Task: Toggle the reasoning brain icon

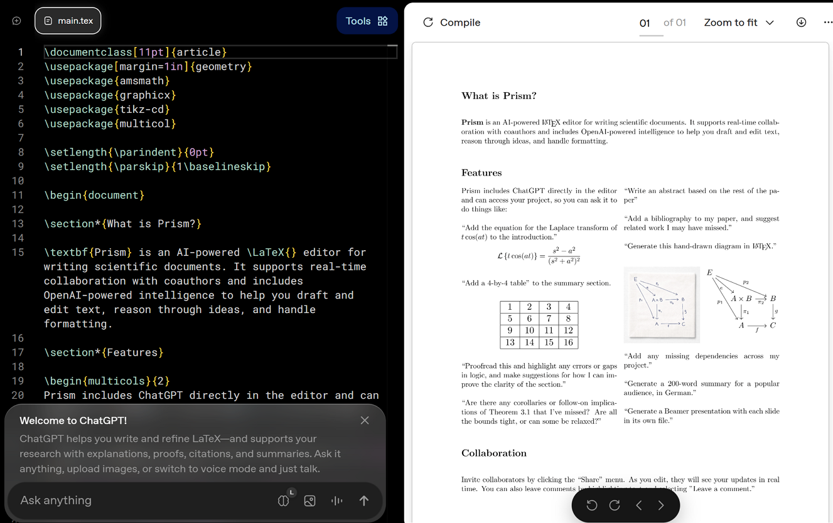Action: pos(284,500)
